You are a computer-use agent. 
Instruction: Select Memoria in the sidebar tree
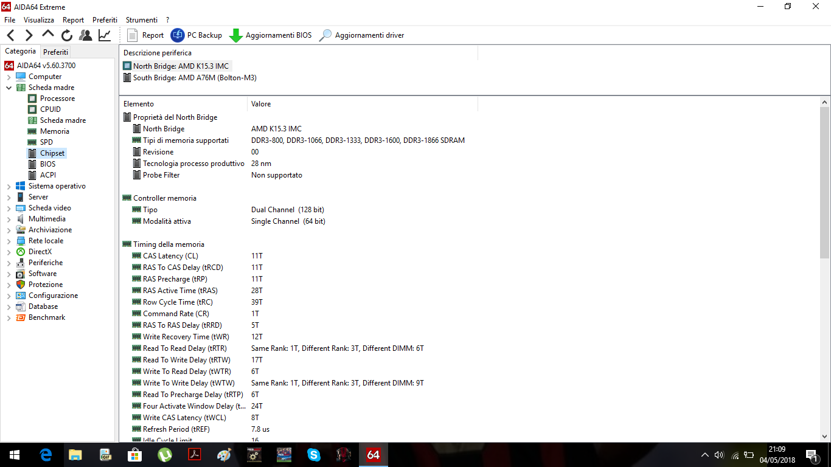54,131
